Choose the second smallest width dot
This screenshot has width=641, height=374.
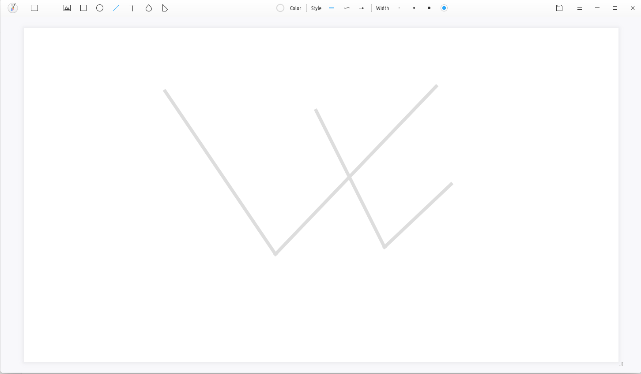point(414,8)
